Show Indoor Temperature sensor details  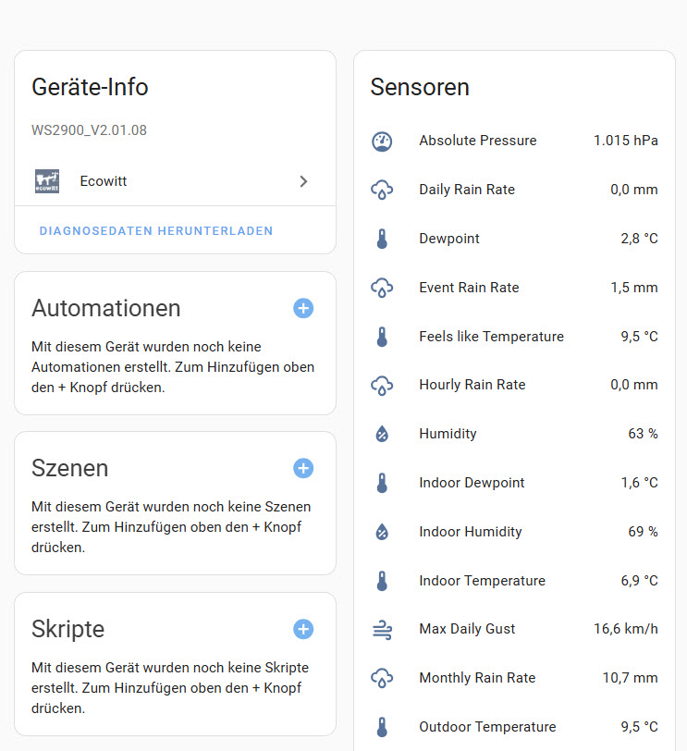[482, 581]
